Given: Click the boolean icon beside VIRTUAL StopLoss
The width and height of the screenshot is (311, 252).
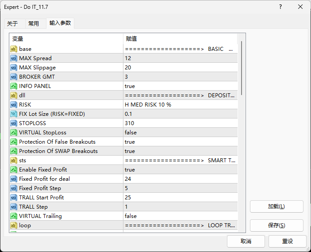Looking at the screenshot, I should (13, 133).
